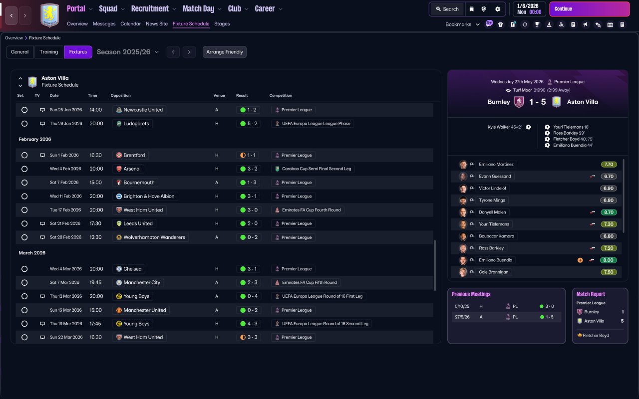The width and height of the screenshot is (639, 399).
Task: Click the player ratings list scrollbar
Action: tap(624, 196)
